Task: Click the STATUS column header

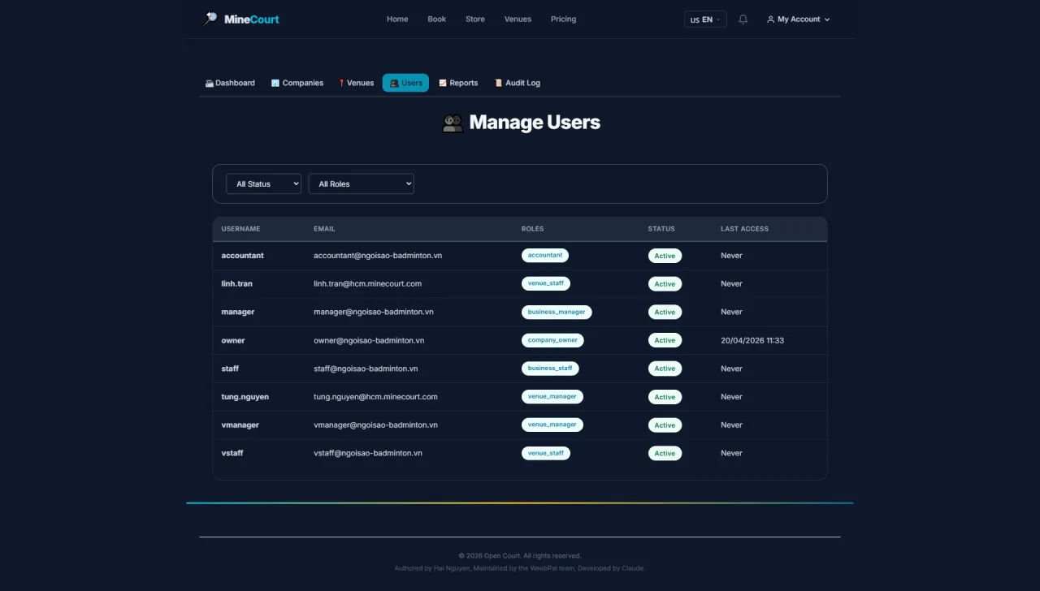Action: click(661, 229)
